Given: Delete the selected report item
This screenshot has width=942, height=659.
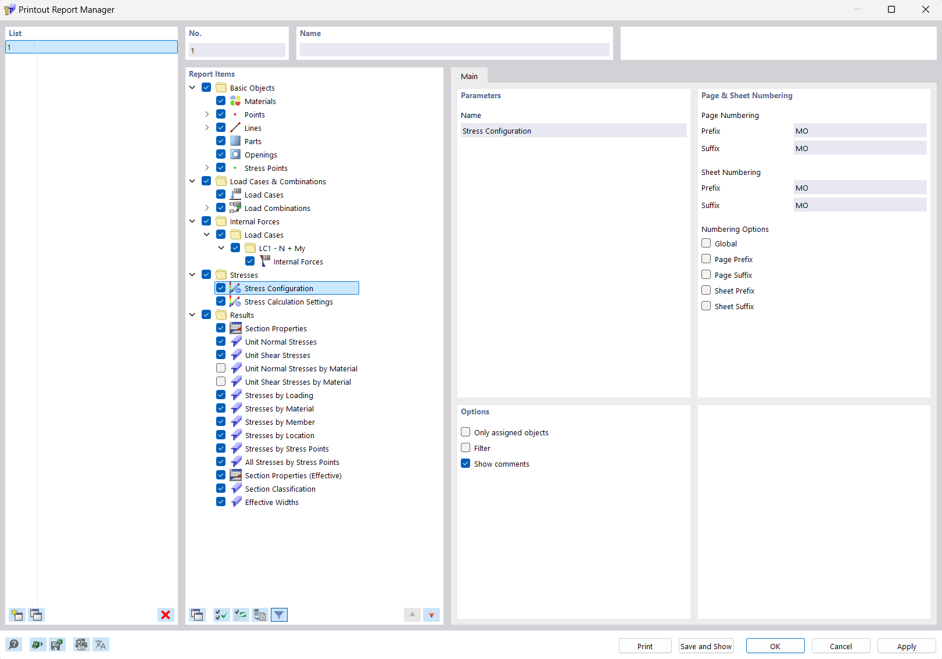Looking at the screenshot, I should [x=166, y=615].
